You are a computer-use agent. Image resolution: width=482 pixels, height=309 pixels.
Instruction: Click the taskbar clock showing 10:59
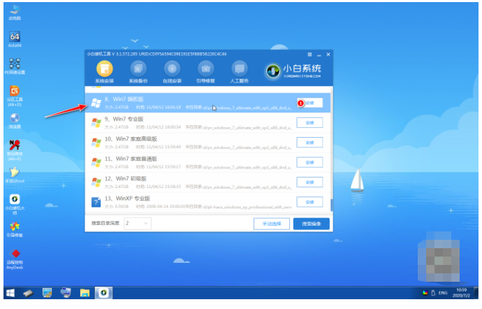[461, 293]
